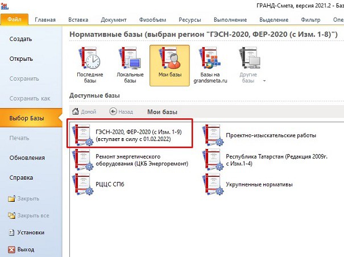Open the Локальные базы icon
This screenshot has height=257, width=344.
pos(130,58)
